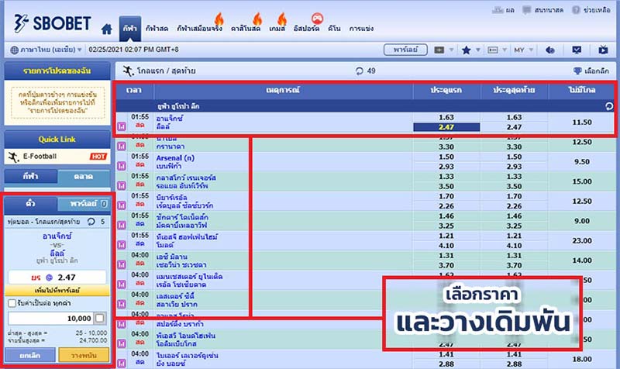
Task: Open the กีฬาเสมือนจริง virtual sports menu
Action: (200, 29)
